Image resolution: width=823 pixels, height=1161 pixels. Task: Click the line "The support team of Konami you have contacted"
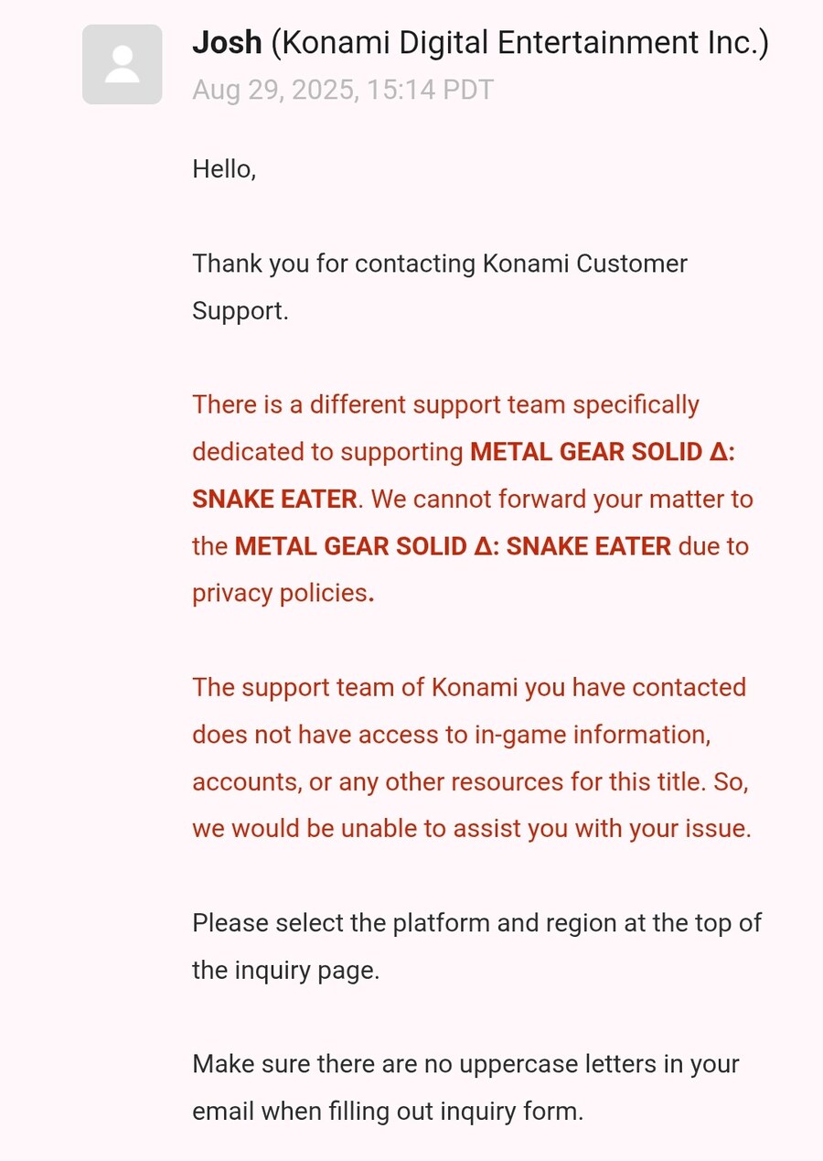[469, 687]
